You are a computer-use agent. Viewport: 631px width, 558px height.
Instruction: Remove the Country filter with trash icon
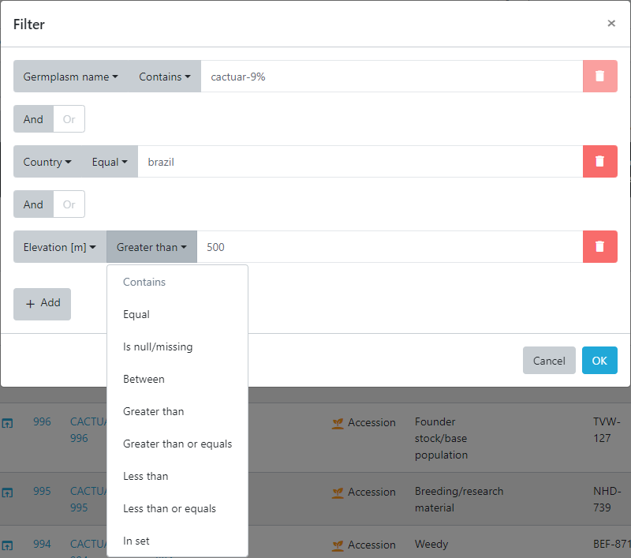599,162
